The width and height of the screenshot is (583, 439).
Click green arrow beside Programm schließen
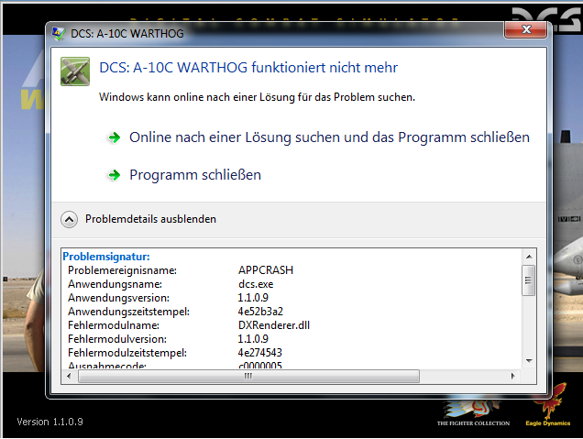[x=115, y=175]
